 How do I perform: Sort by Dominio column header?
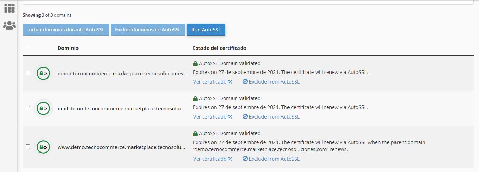click(68, 48)
